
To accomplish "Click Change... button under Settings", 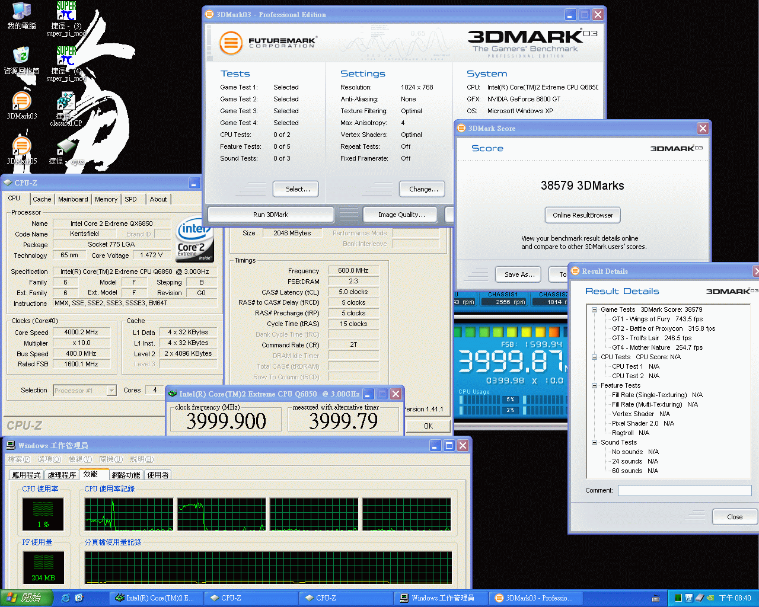I will [x=422, y=189].
